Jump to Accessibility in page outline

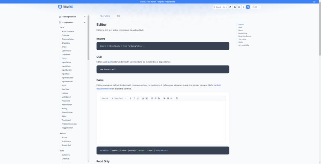tap(244, 45)
